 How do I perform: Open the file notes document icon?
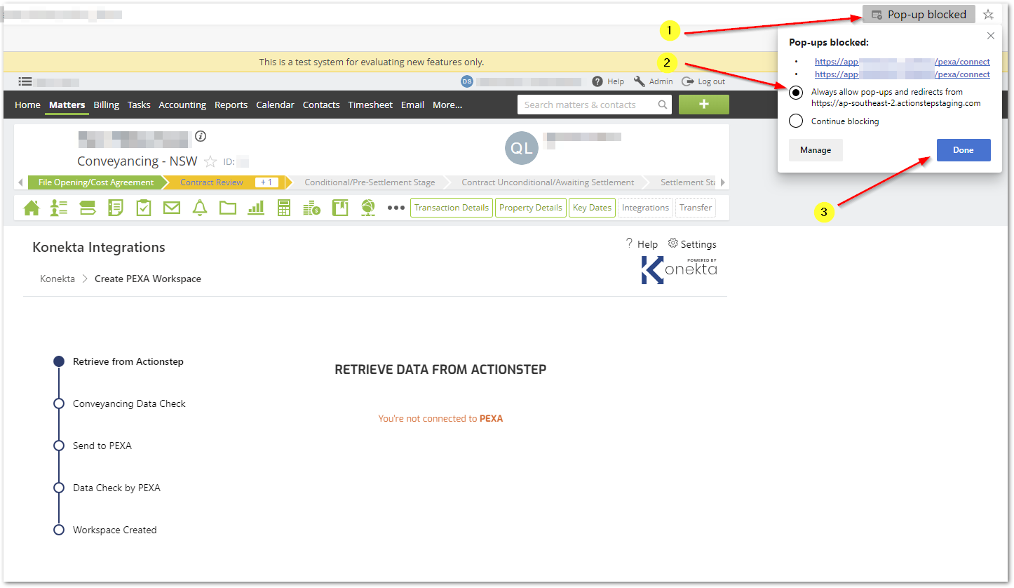pos(116,208)
